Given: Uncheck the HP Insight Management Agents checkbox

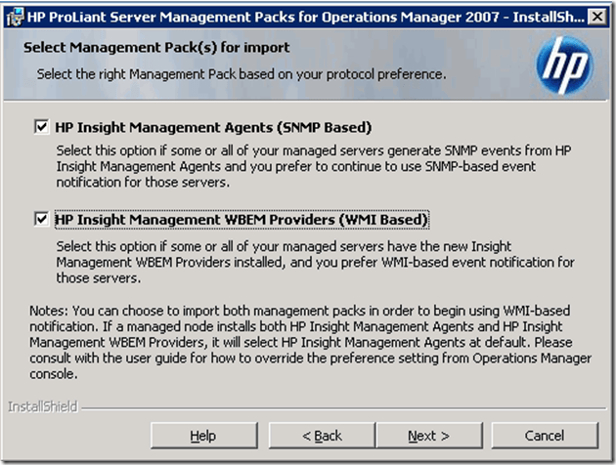Looking at the screenshot, I should [x=41, y=127].
